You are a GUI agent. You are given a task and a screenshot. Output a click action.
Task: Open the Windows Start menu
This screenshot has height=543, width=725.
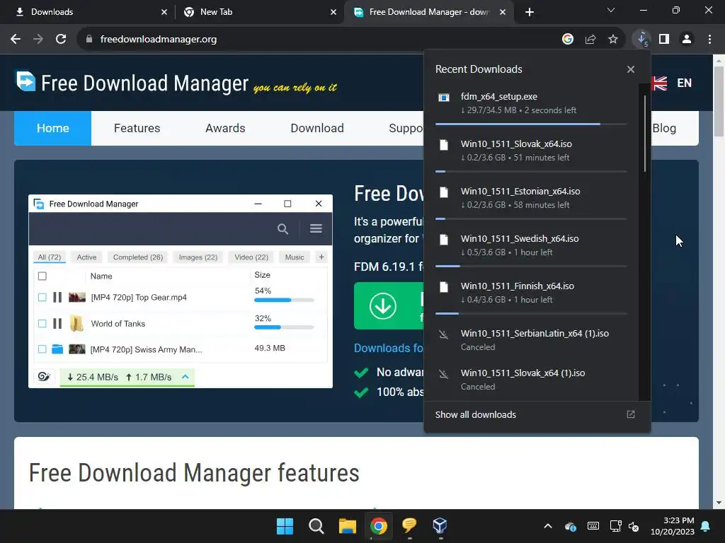pos(285,526)
